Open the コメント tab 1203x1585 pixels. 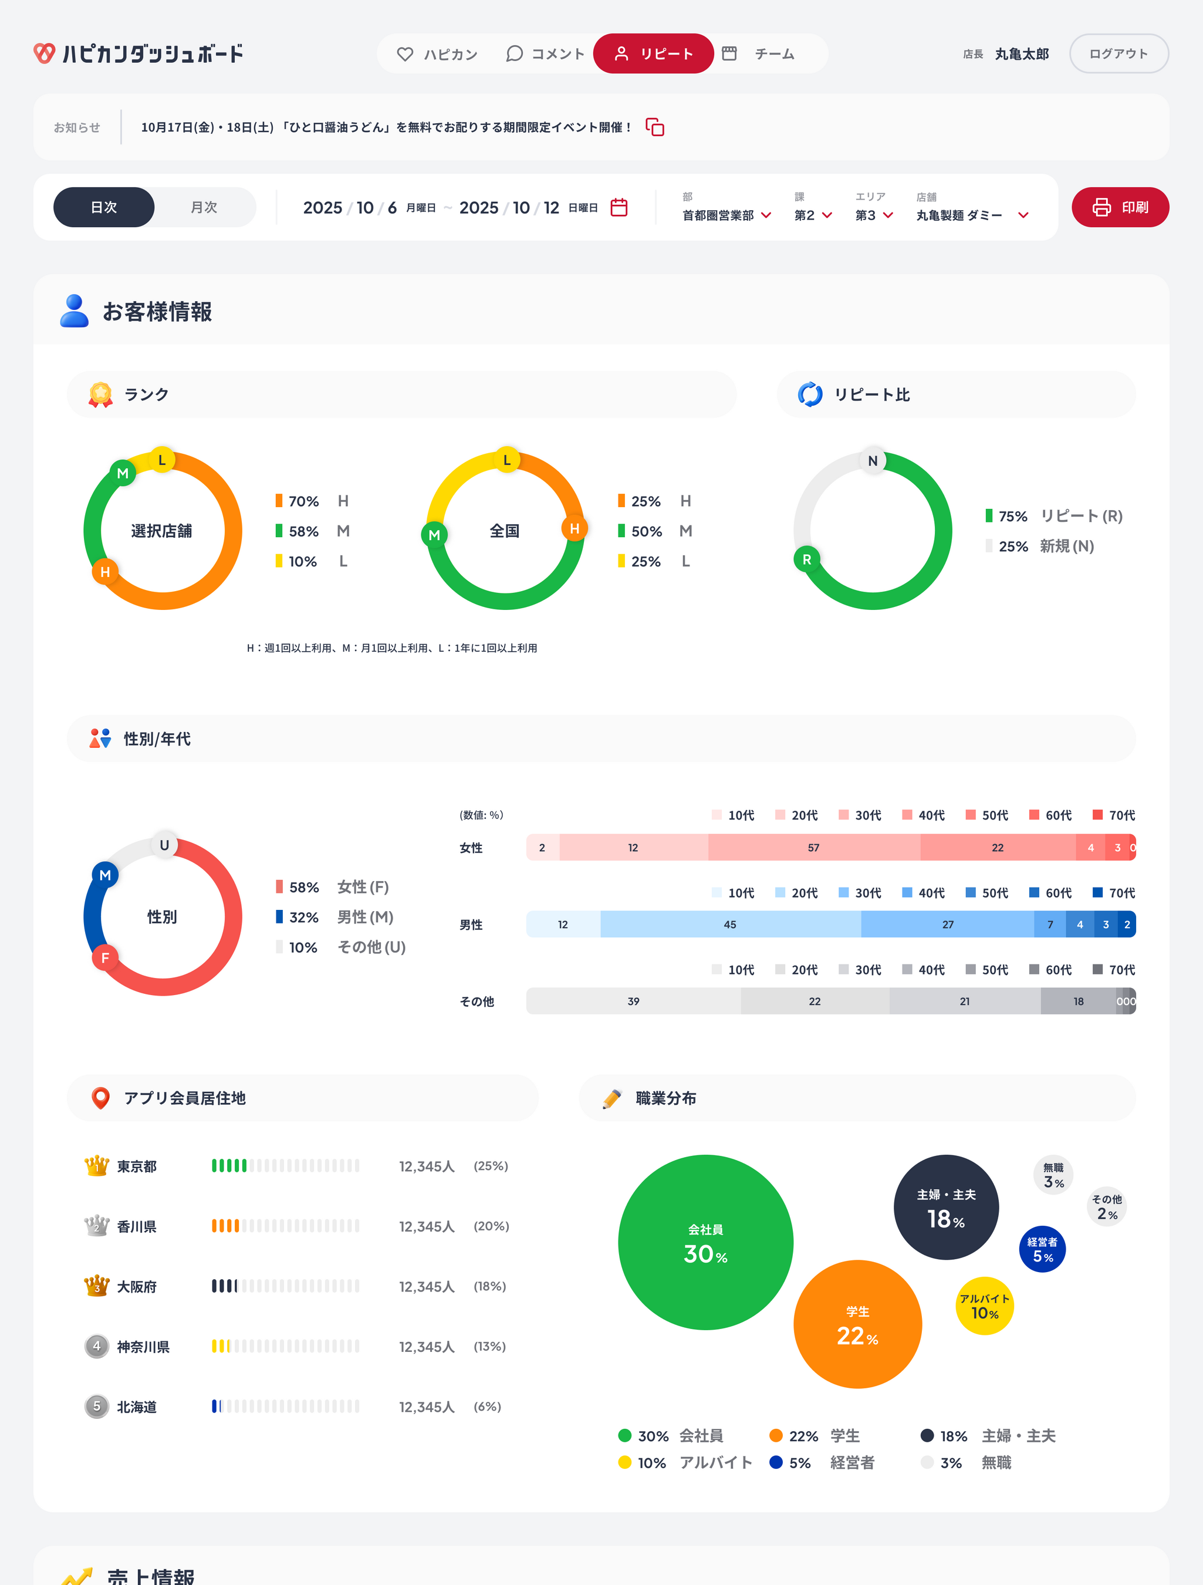click(x=545, y=54)
